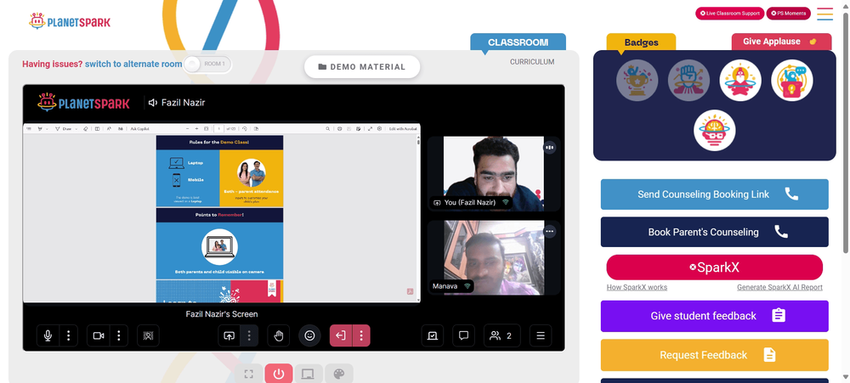Open the emoji reactions button
Viewport: 850px width, 383px height.
point(309,335)
